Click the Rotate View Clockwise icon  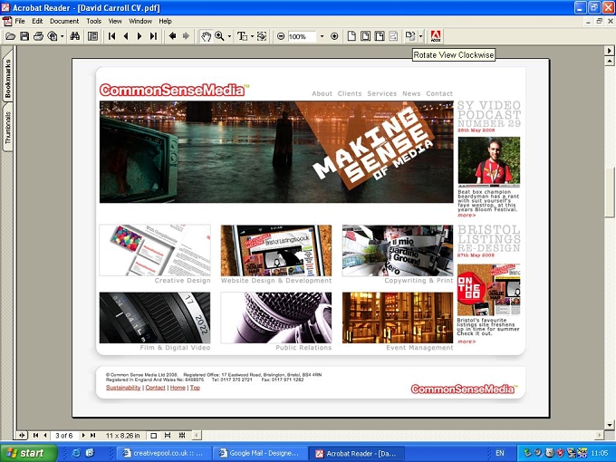coord(410,36)
